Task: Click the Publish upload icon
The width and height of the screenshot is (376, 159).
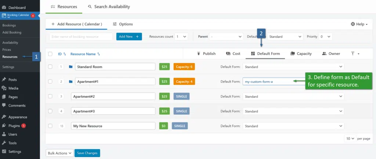Action: (x=199, y=53)
